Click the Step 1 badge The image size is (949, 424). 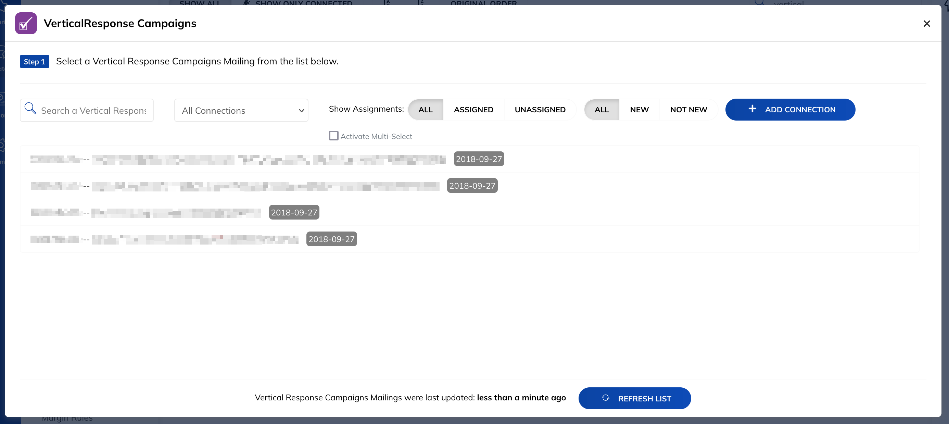34,62
